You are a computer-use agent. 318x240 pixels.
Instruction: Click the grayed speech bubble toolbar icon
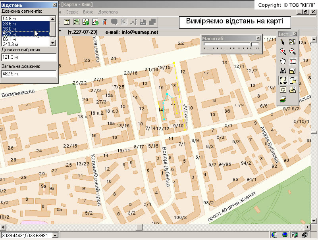coord(114,22)
